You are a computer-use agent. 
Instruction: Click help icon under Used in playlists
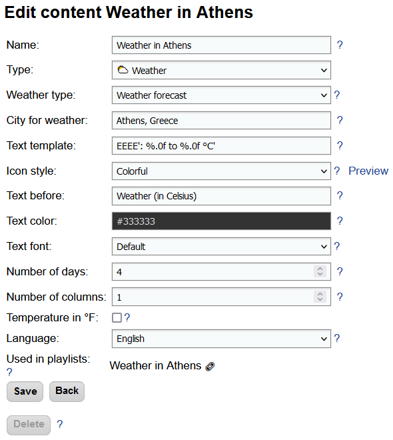coord(9,373)
